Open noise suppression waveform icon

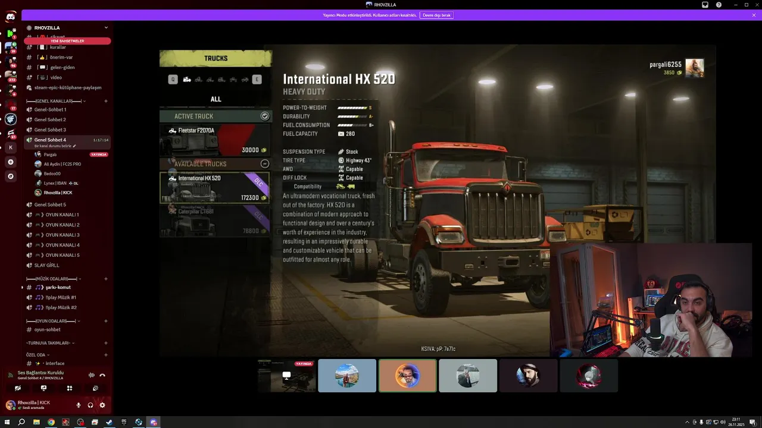click(92, 375)
